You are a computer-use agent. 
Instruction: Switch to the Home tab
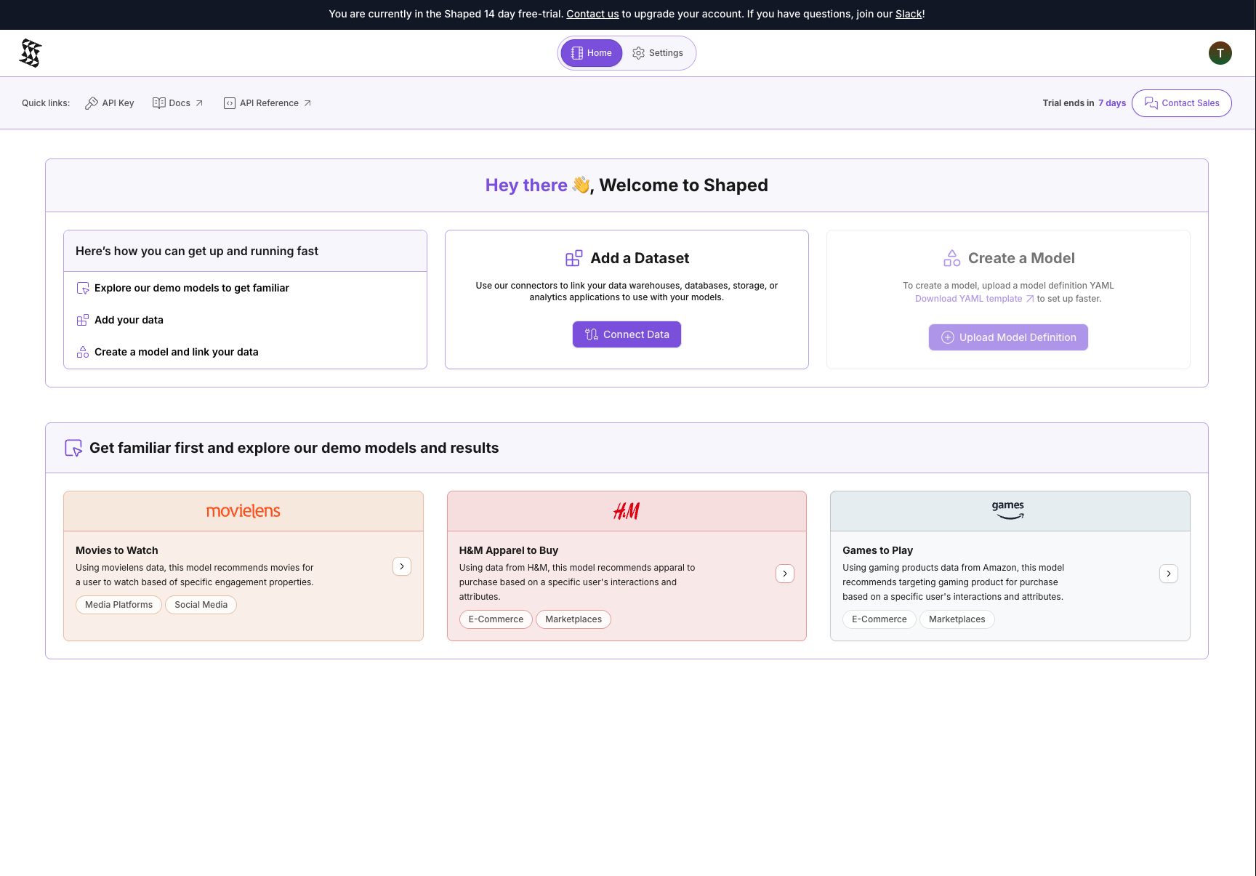tap(592, 53)
